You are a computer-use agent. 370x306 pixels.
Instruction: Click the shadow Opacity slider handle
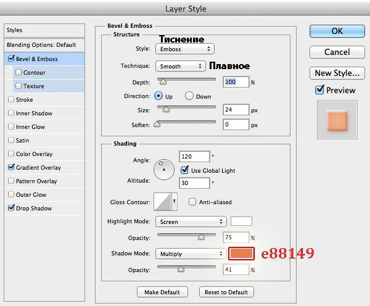tap(181, 269)
